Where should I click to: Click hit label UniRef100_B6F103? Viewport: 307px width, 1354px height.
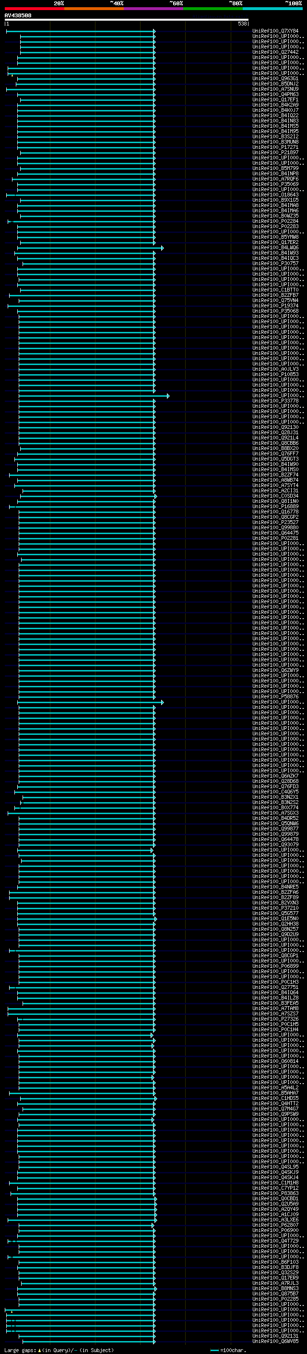tap(275, 1261)
